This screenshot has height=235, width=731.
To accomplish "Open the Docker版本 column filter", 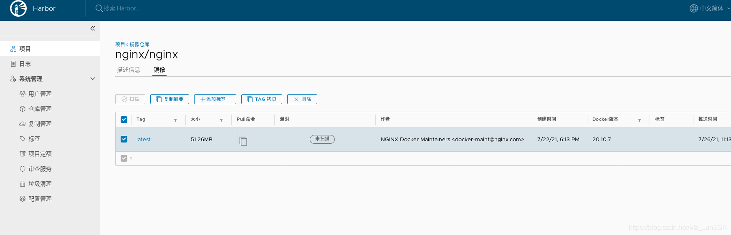I will pyautogui.click(x=640, y=120).
